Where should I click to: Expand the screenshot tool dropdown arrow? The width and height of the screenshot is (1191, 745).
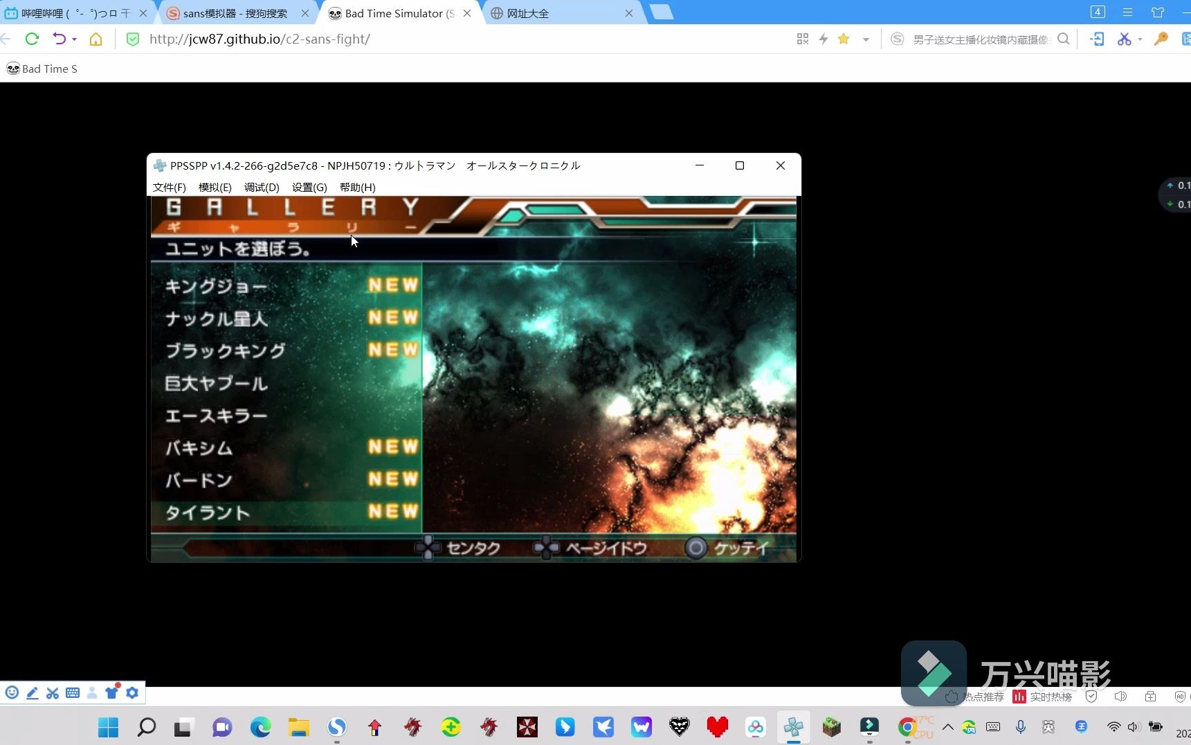(x=1140, y=39)
